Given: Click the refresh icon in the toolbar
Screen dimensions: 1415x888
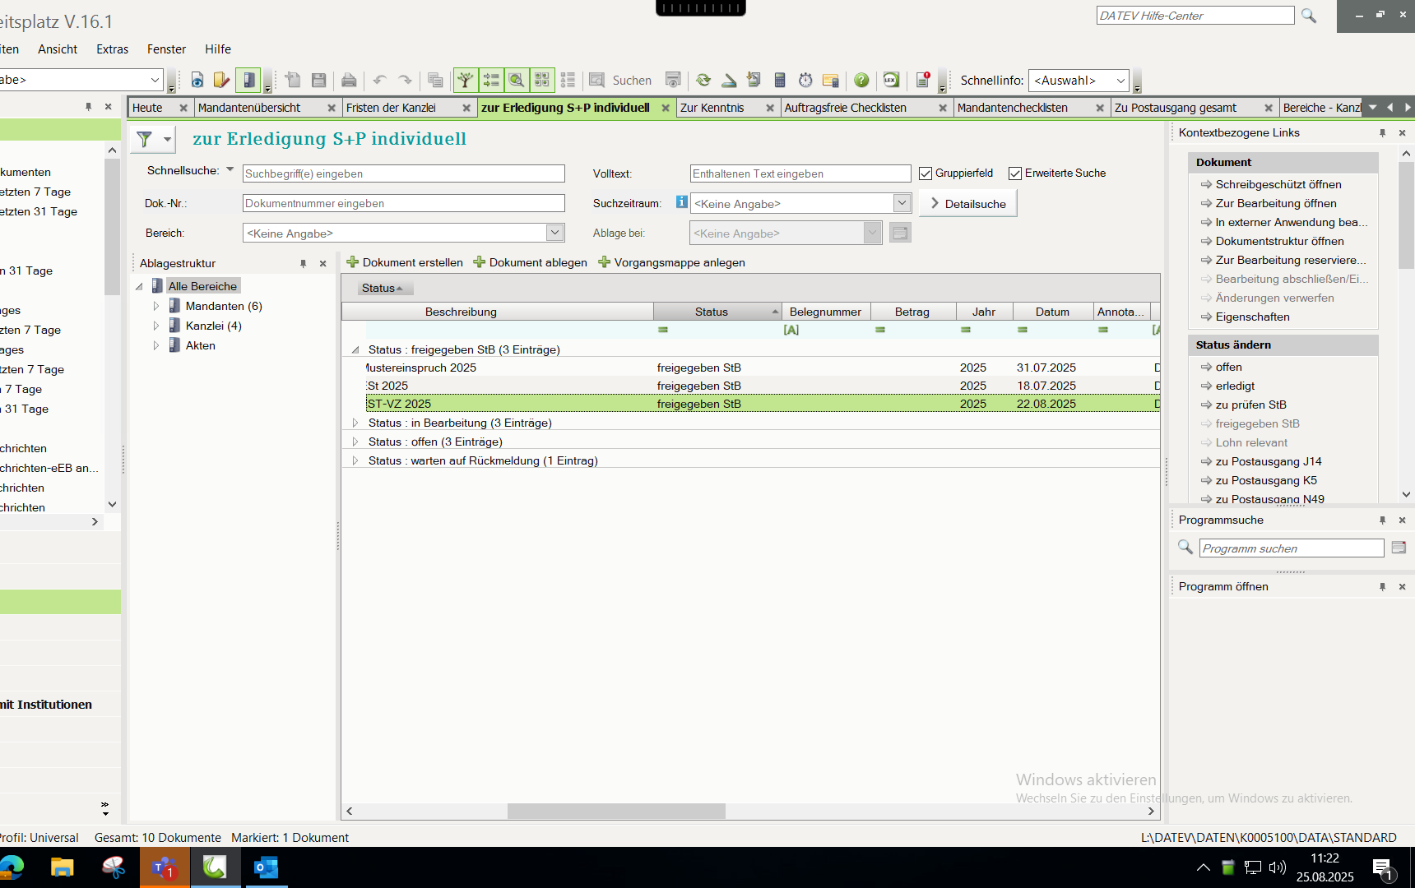Looking at the screenshot, I should pos(703,80).
